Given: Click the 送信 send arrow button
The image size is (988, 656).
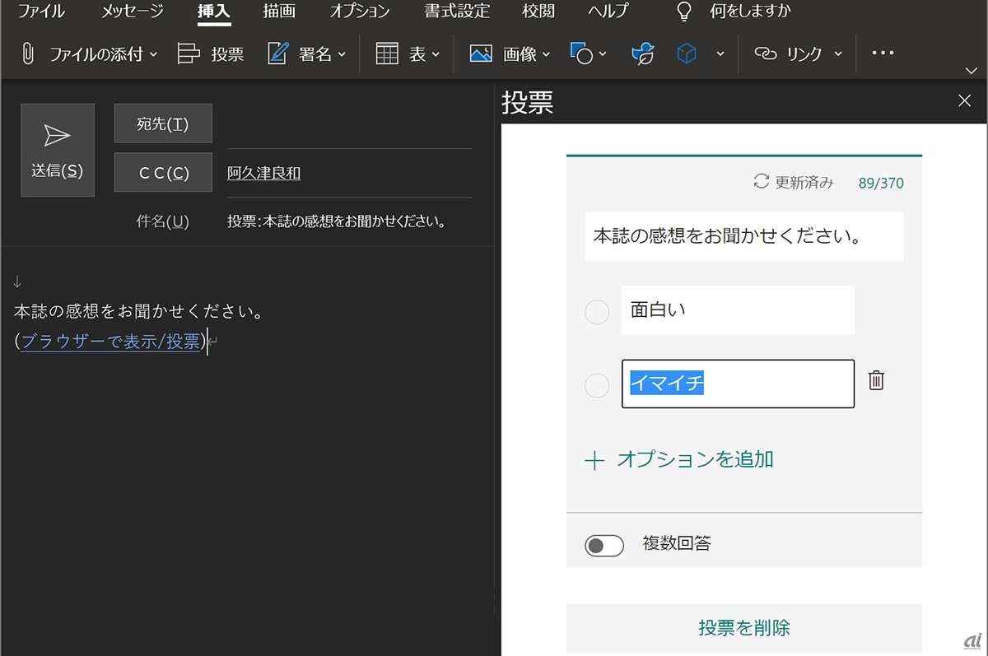Looking at the screenshot, I should 57,150.
